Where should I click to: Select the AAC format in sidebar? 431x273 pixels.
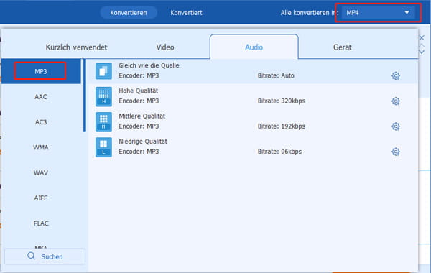click(41, 97)
